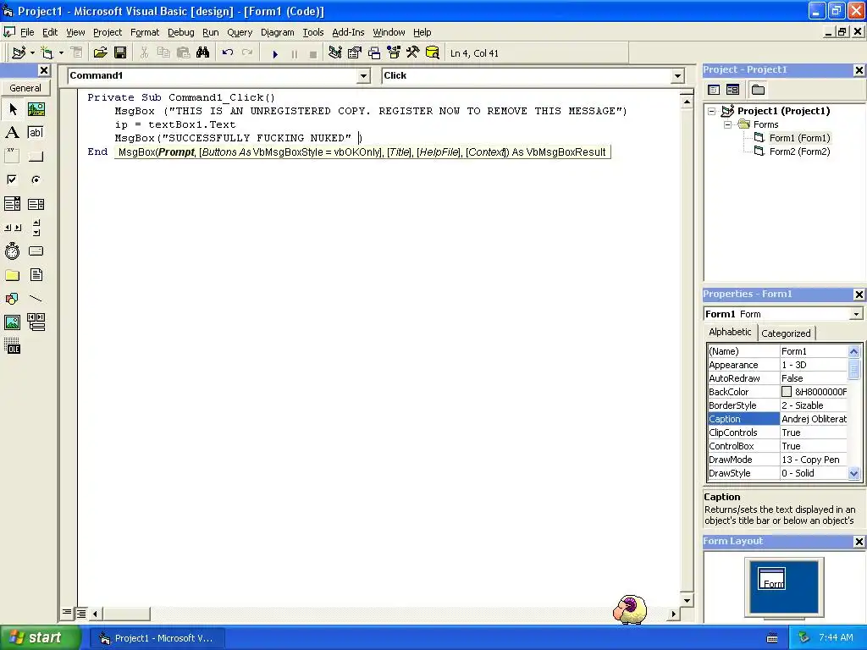Switch to Full Module View button
Image resolution: width=867 pixels, height=650 pixels.
(x=80, y=613)
